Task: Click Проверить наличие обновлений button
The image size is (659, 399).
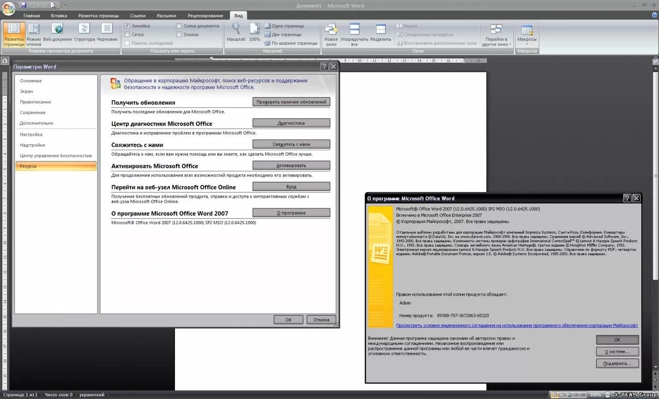Action: pyautogui.click(x=291, y=102)
